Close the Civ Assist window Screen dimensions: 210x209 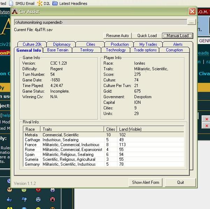tap(192, 12)
